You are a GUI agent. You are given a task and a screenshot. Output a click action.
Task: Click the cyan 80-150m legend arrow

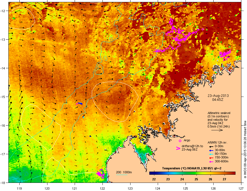coord(211,154)
